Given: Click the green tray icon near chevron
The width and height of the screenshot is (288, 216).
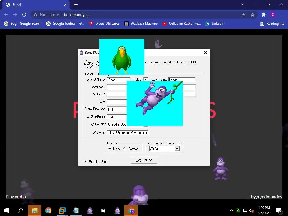Looking at the screenshot, I should pyautogui.click(x=238, y=210).
